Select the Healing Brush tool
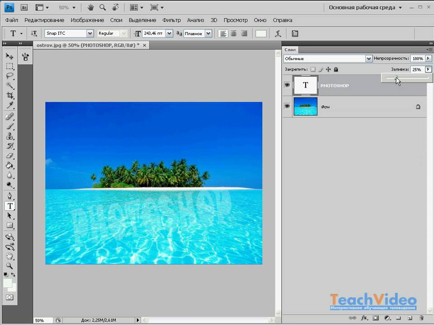434x325 pixels. [9, 116]
